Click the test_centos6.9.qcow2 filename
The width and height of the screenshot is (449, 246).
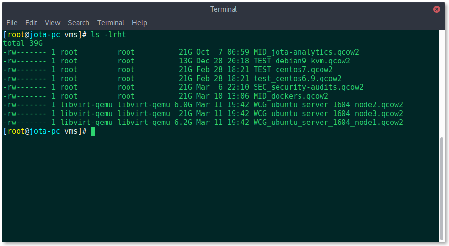[297, 79]
